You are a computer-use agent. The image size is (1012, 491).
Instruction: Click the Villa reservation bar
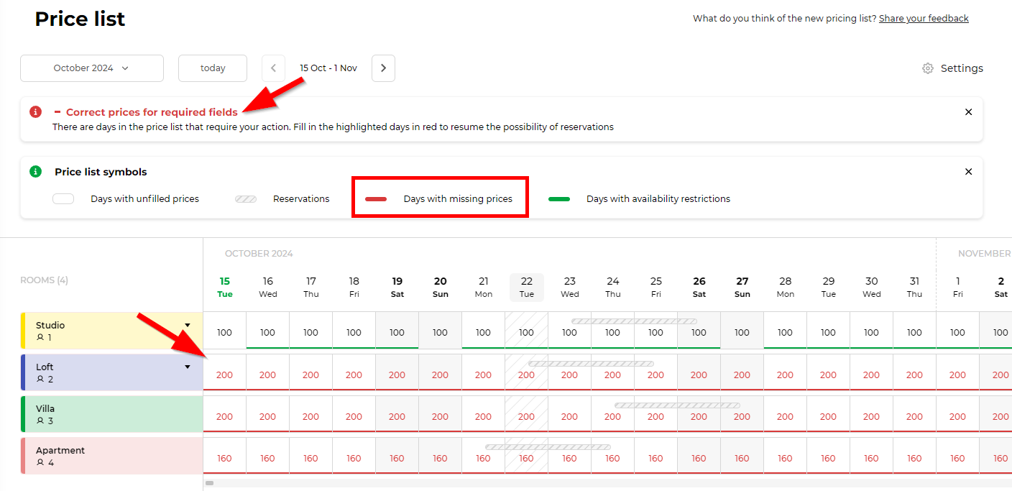(677, 405)
